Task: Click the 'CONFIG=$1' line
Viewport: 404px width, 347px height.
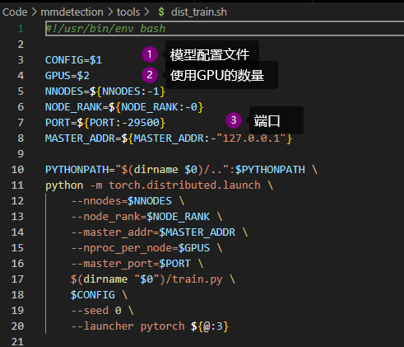Action: point(73,60)
